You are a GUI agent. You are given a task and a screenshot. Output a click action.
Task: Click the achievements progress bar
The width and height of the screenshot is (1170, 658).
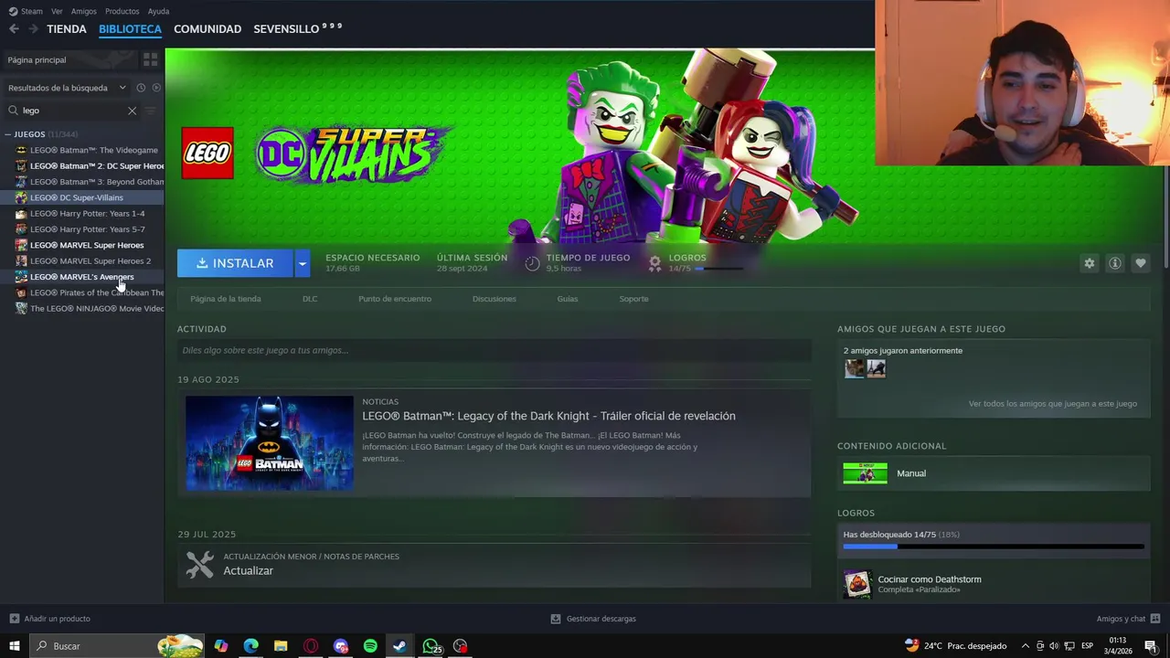pos(994,547)
